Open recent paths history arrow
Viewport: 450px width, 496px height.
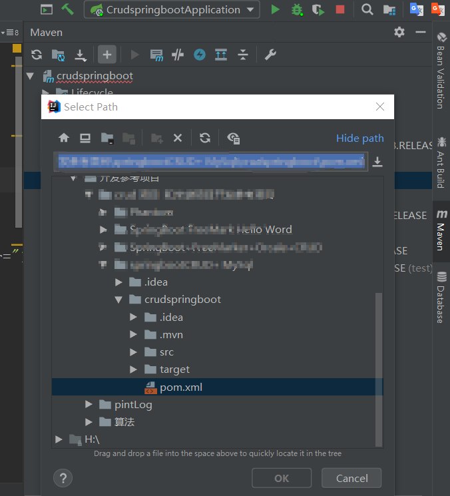pyautogui.click(x=377, y=162)
